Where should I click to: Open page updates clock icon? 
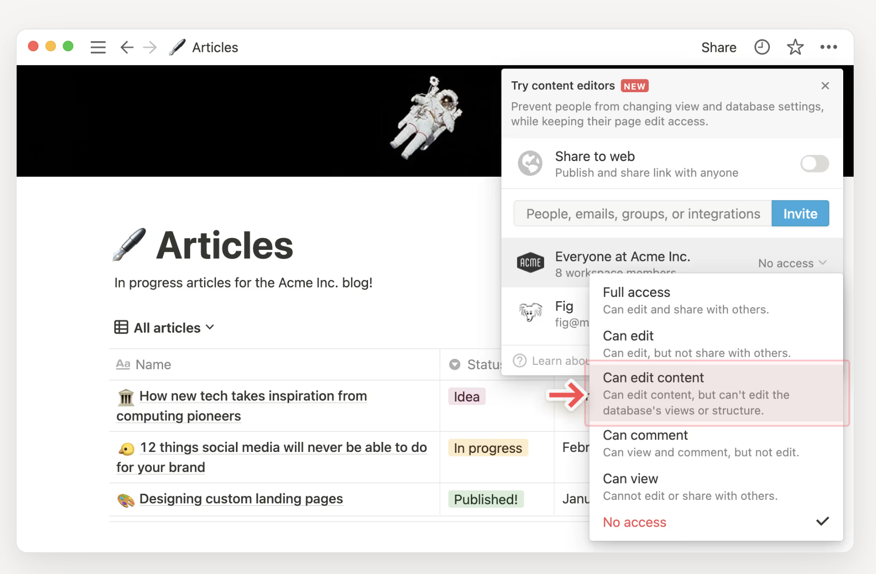[x=762, y=47]
